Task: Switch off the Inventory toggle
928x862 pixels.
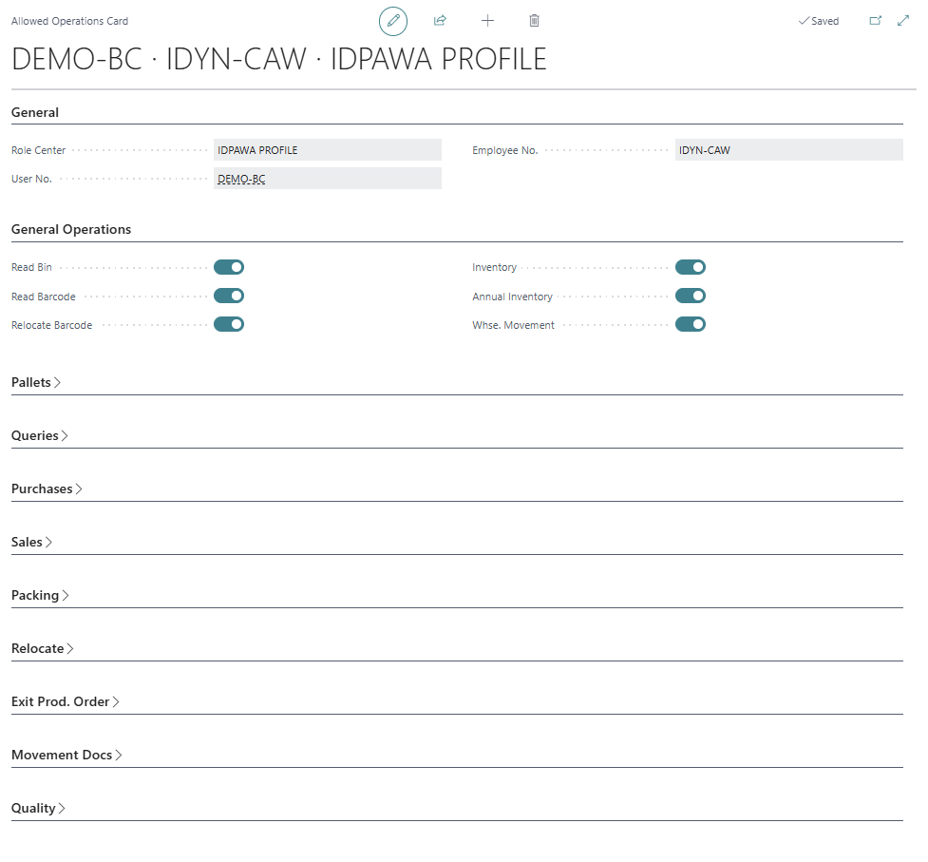Action: [691, 267]
